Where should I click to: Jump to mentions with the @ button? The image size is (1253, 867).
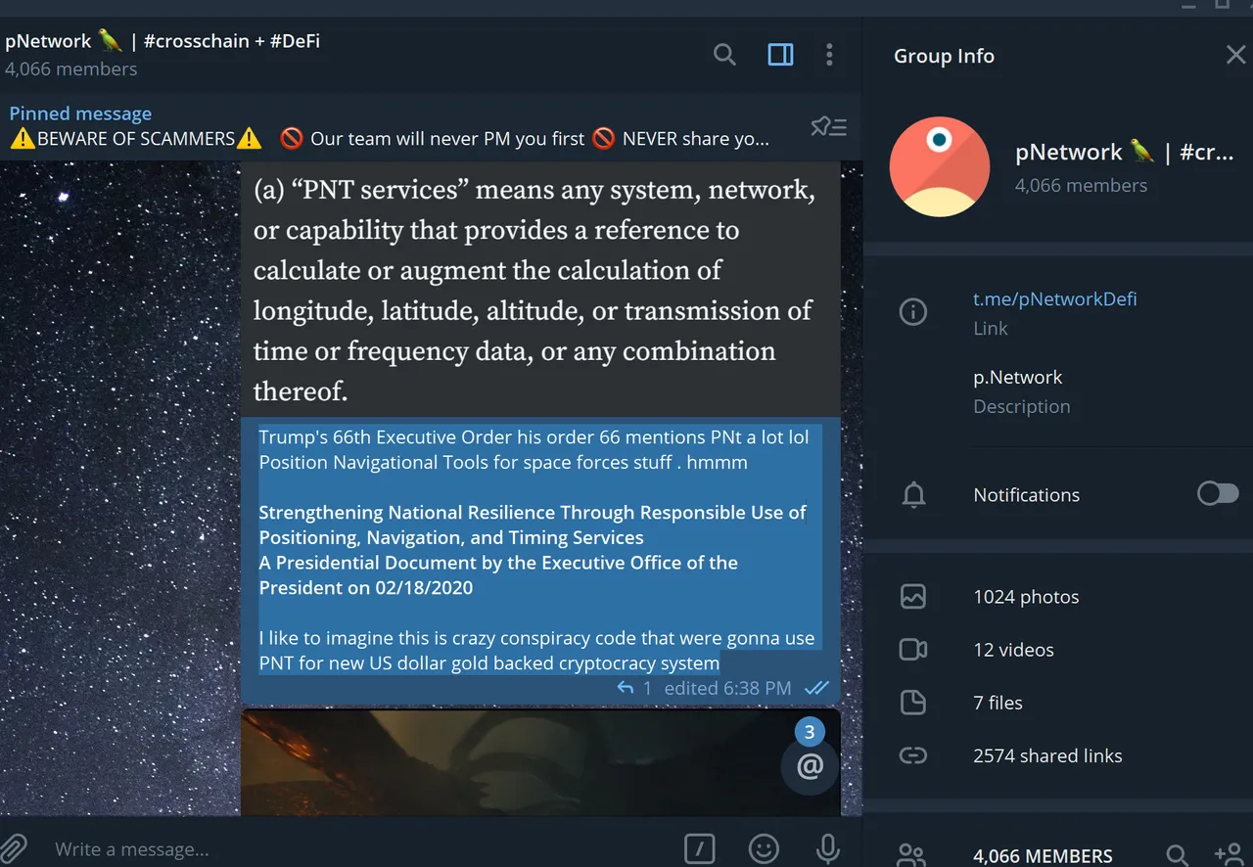pos(811,766)
